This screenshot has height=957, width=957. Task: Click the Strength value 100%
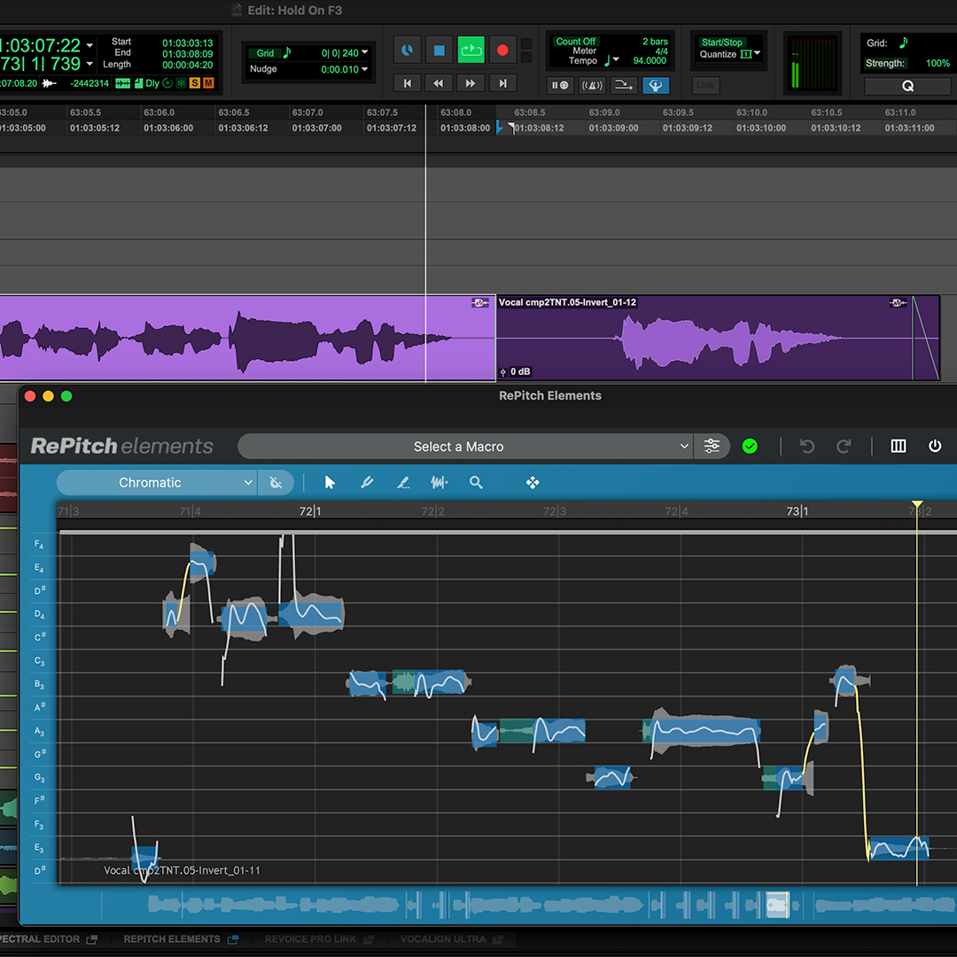pos(938,64)
